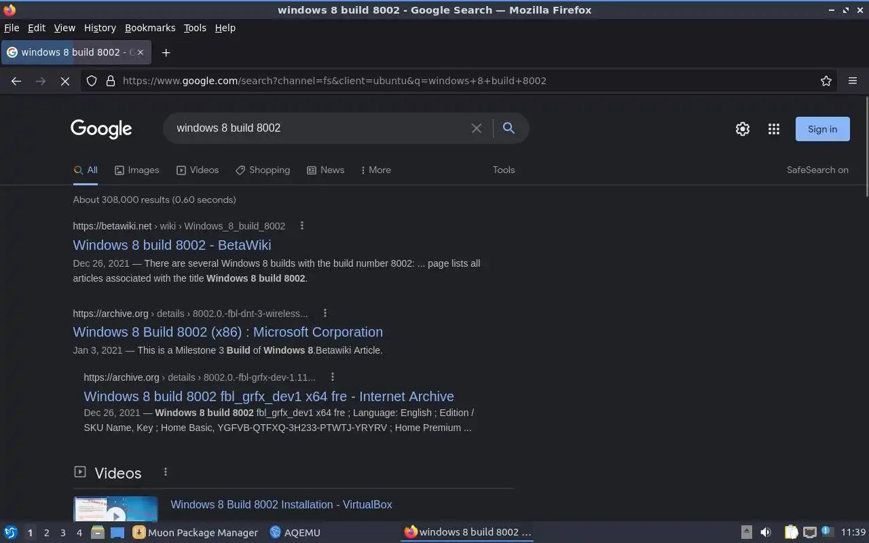The image size is (869, 543).
Task: Open the tracking protection shield
Action: click(x=92, y=81)
